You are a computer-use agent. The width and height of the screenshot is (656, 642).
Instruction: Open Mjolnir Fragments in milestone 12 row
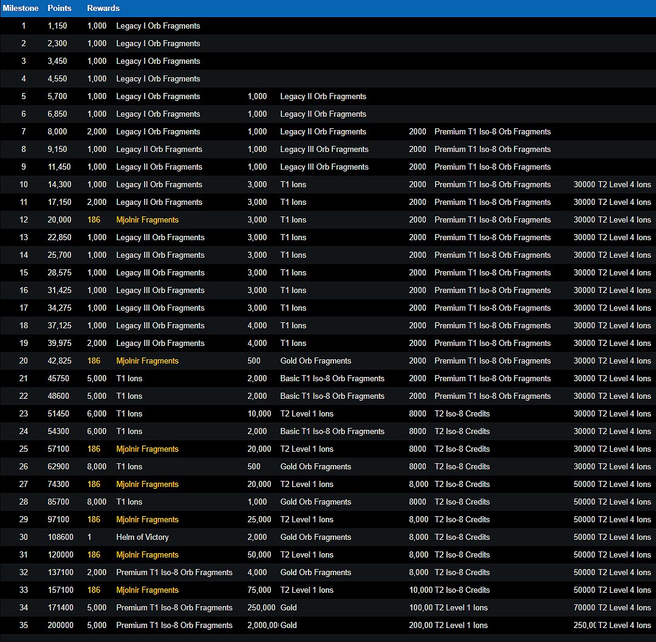pyautogui.click(x=147, y=220)
